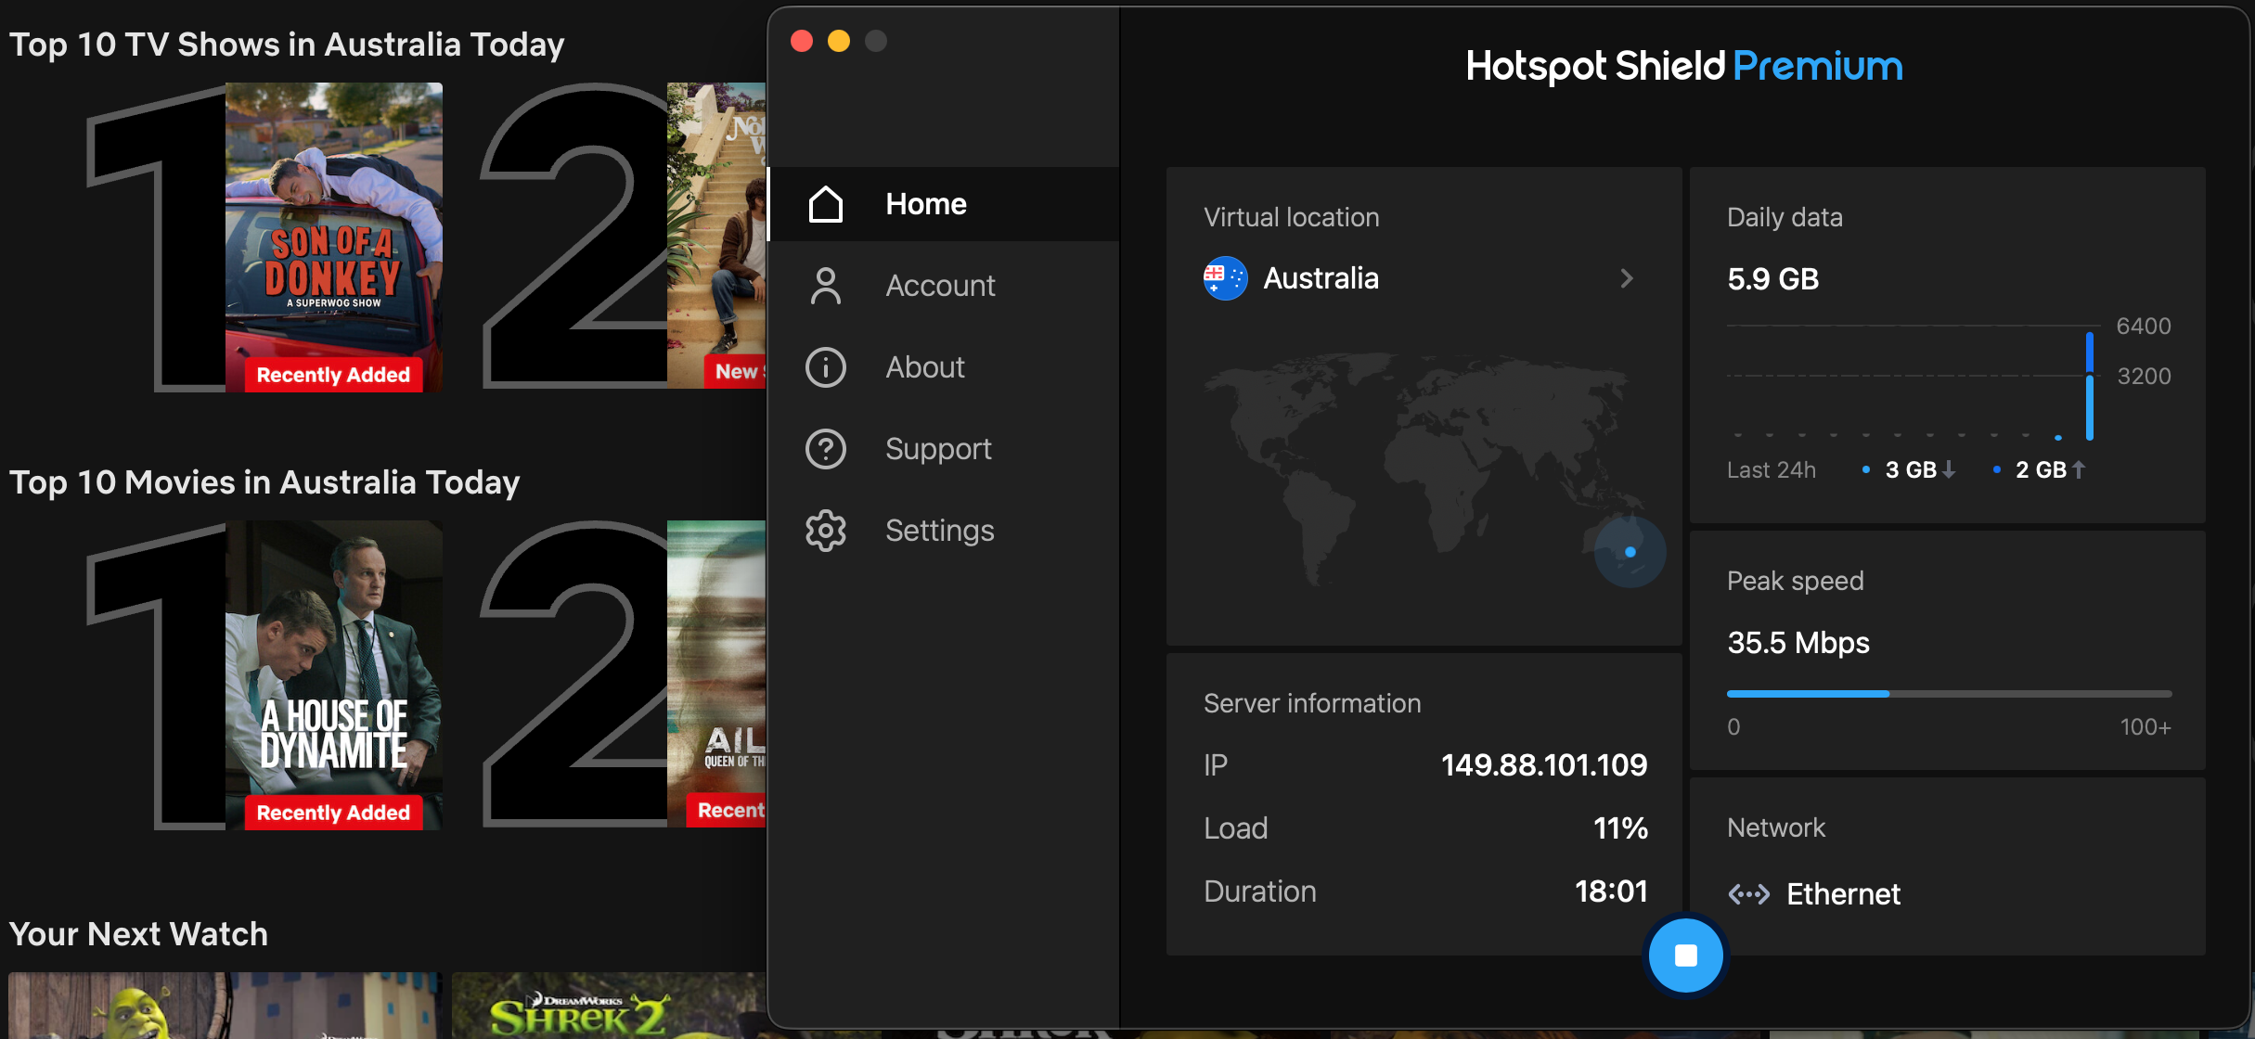This screenshot has height=1039, width=2255.
Task: Open the Australia virtual location selector
Action: coord(1321,277)
